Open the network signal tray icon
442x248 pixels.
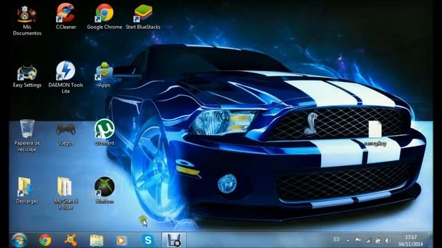click(368, 240)
